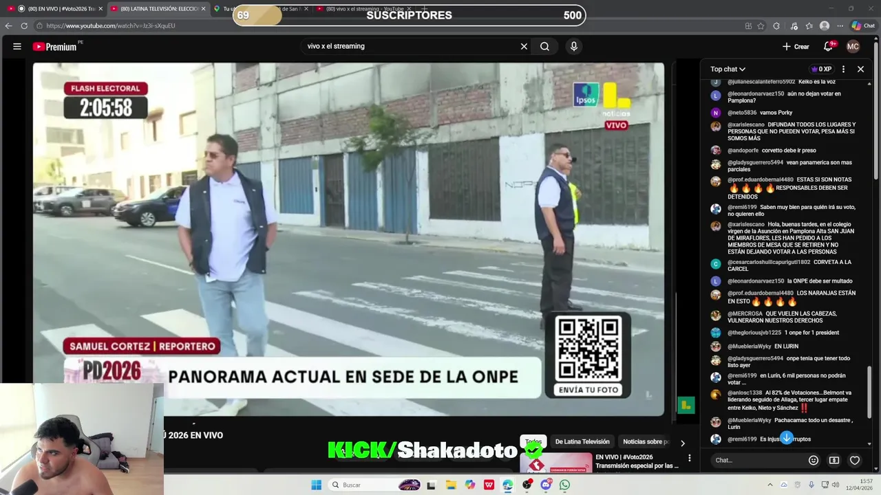
Task: Send a heart reaction in chat
Action: click(855, 460)
